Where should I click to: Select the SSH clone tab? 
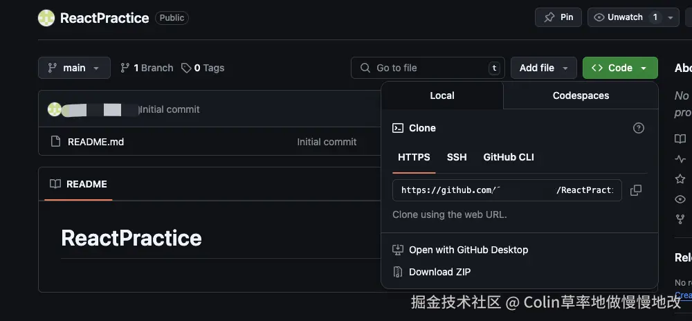[x=457, y=157]
